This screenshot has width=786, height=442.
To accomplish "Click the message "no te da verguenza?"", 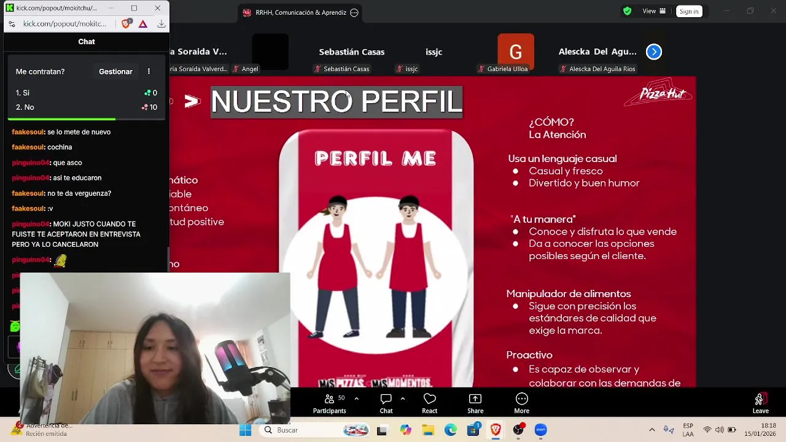I will coord(79,193).
